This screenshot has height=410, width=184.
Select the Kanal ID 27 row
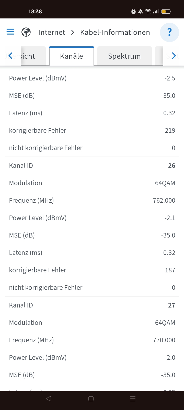point(92,305)
